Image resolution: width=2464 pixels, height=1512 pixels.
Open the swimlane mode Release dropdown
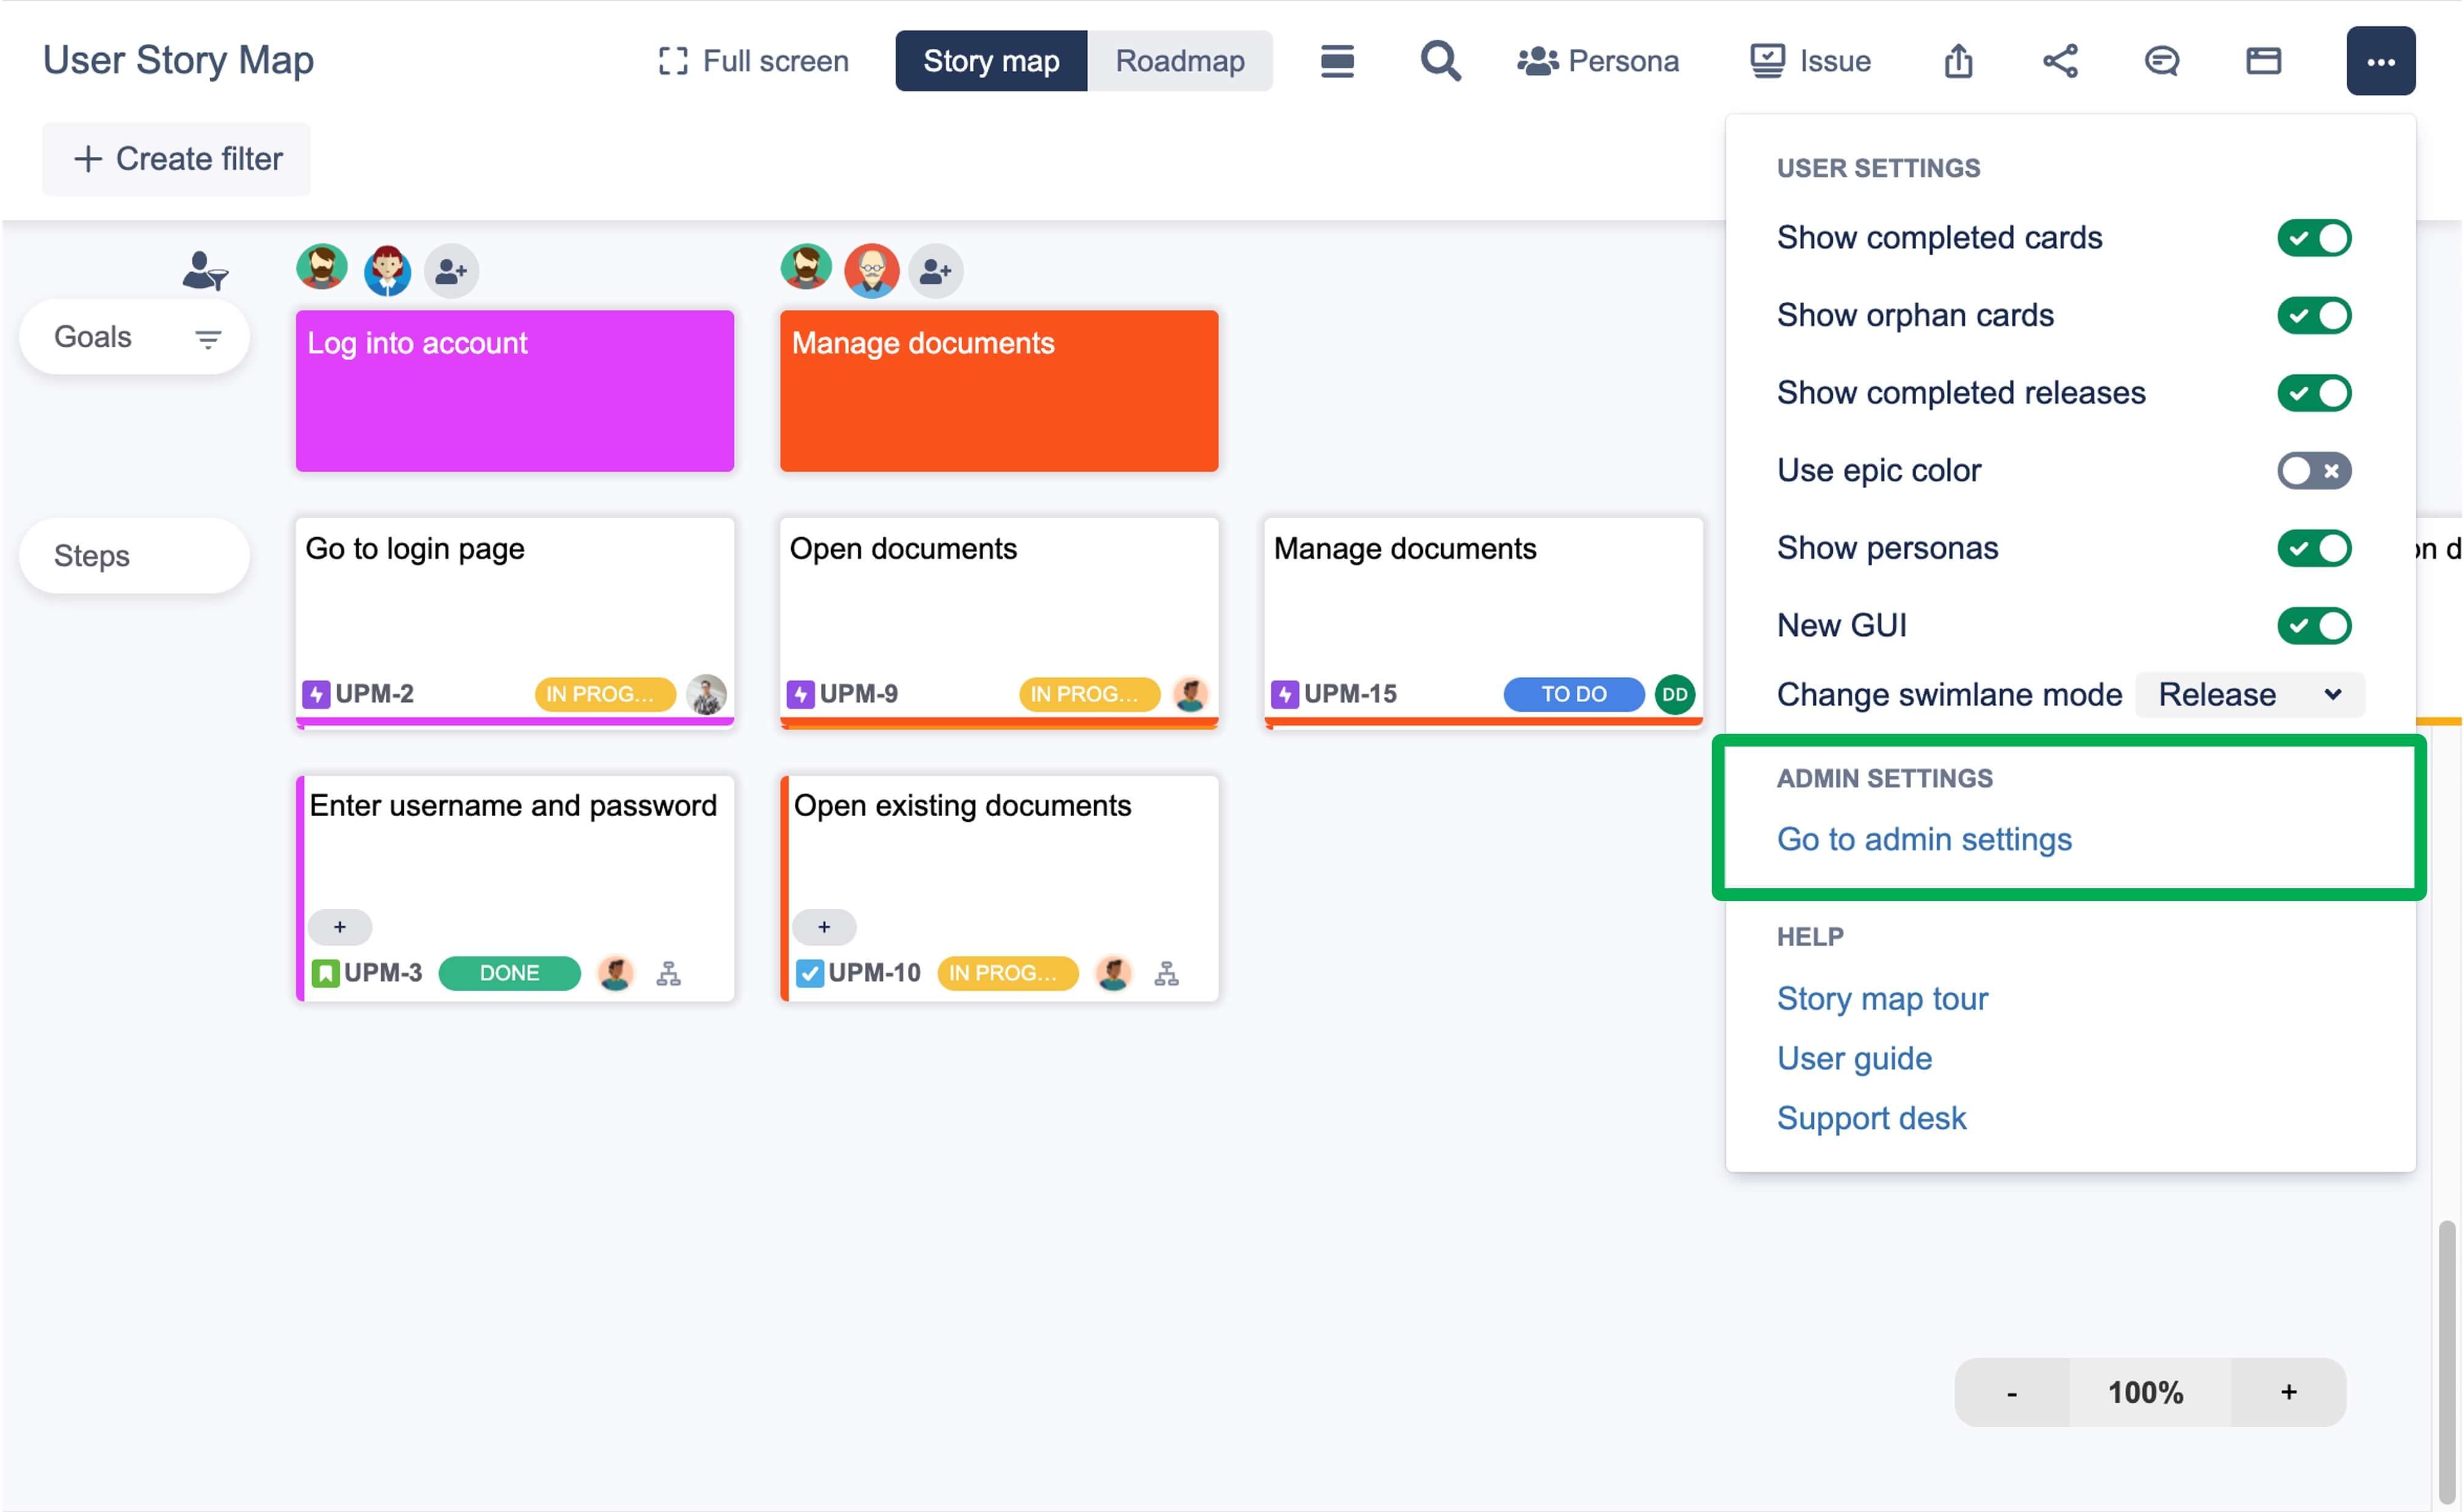[x=2249, y=695]
